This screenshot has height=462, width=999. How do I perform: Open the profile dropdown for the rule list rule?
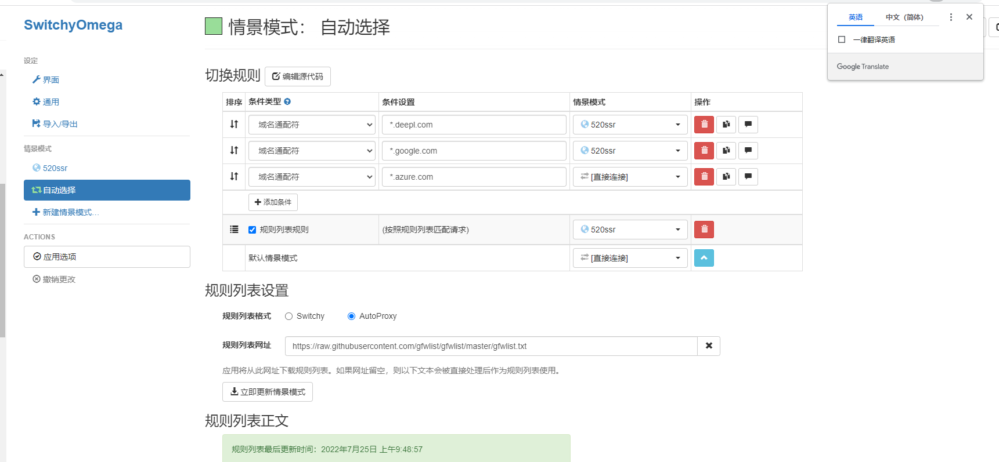630,230
